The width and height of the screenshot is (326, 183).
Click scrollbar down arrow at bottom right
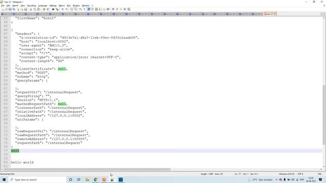coord(324,166)
